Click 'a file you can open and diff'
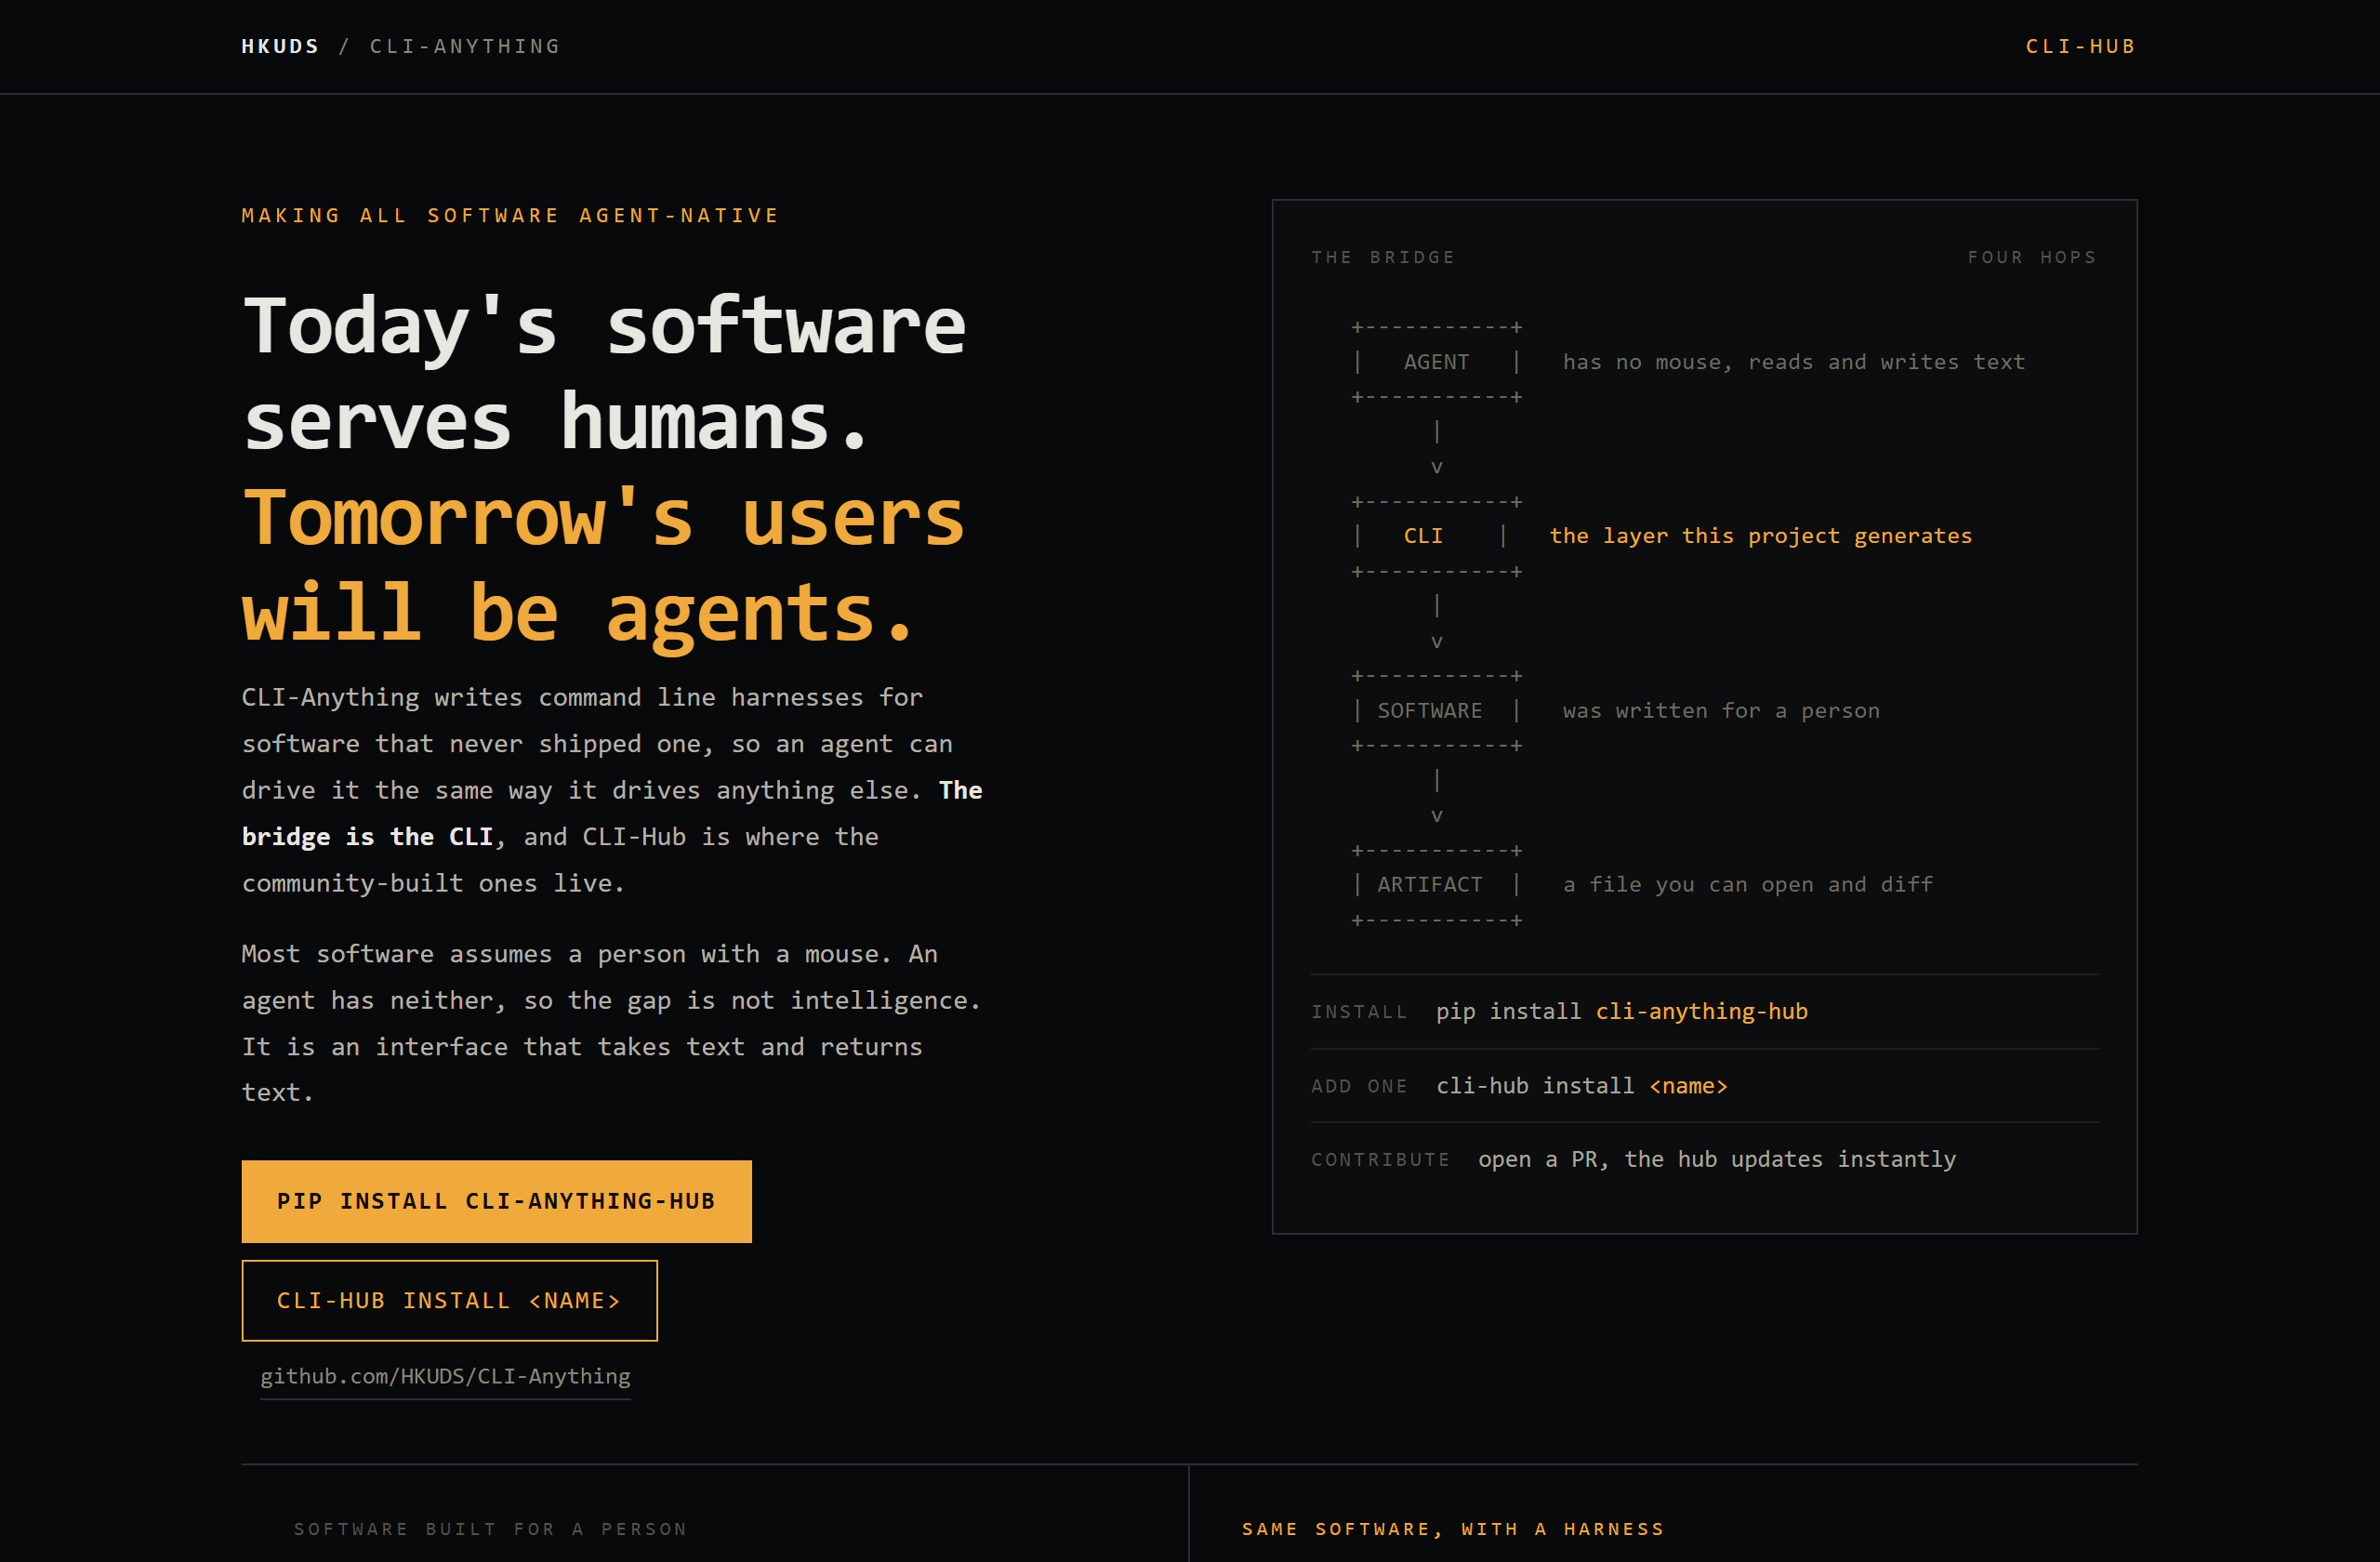This screenshot has height=1562, width=2380. [x=1748, y=884]
